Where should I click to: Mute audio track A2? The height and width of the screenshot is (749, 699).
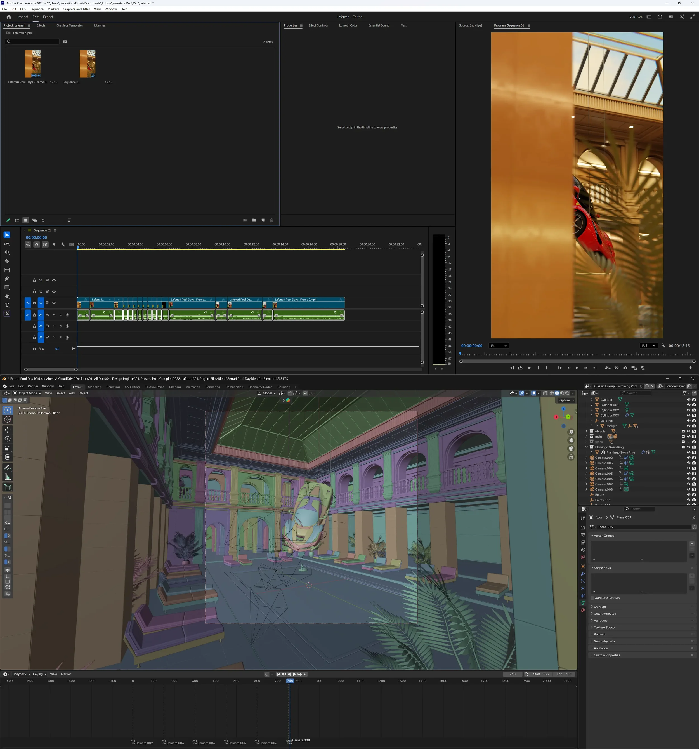(54, 326)
